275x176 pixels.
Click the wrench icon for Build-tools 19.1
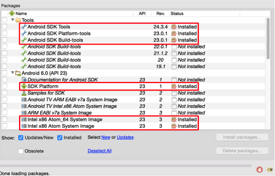click(24, 66)
